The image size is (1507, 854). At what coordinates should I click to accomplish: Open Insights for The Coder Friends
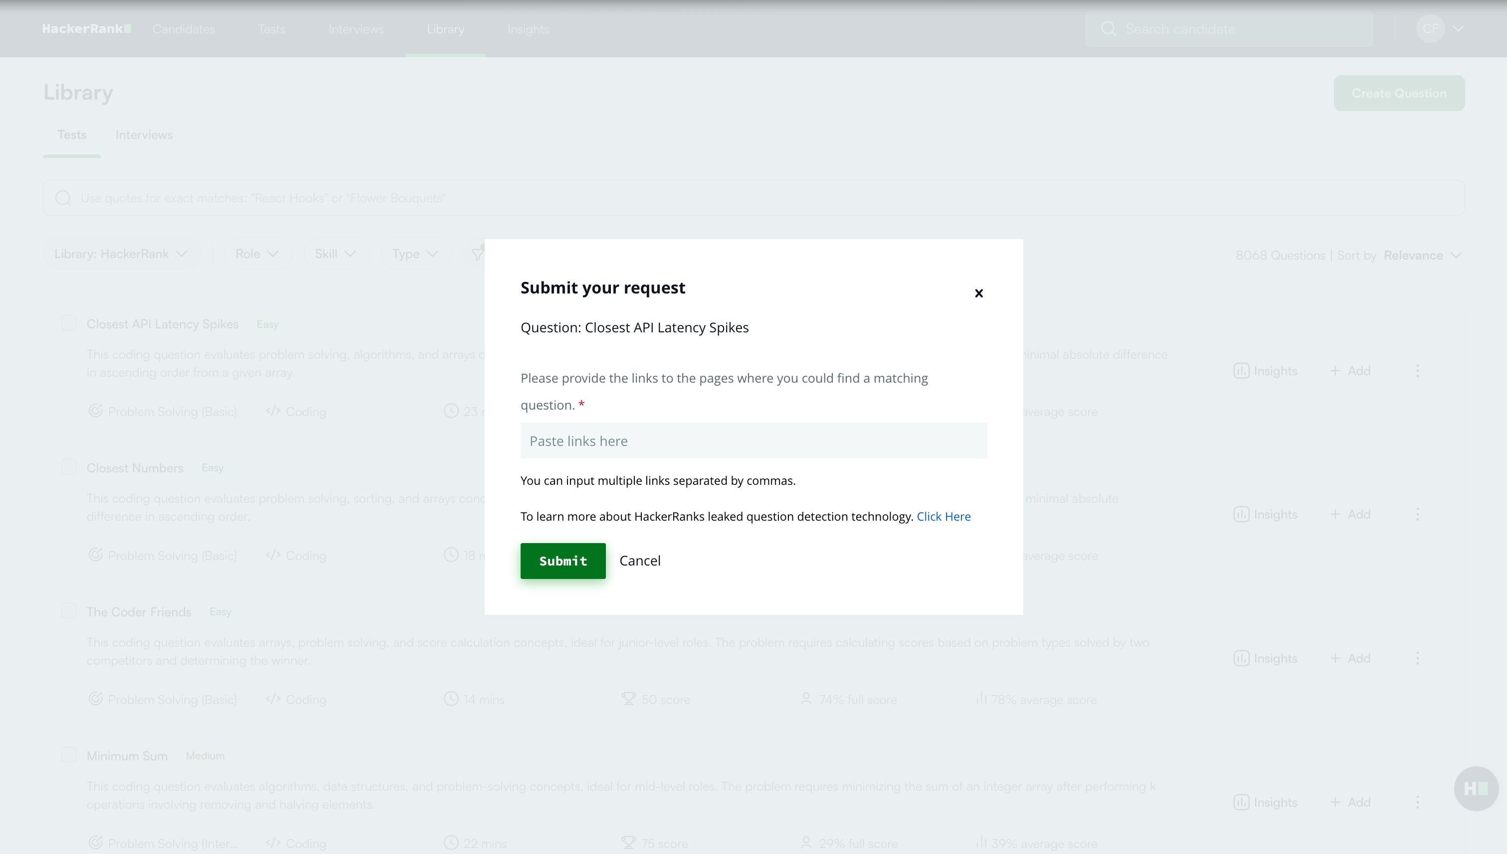point(1266,658)
